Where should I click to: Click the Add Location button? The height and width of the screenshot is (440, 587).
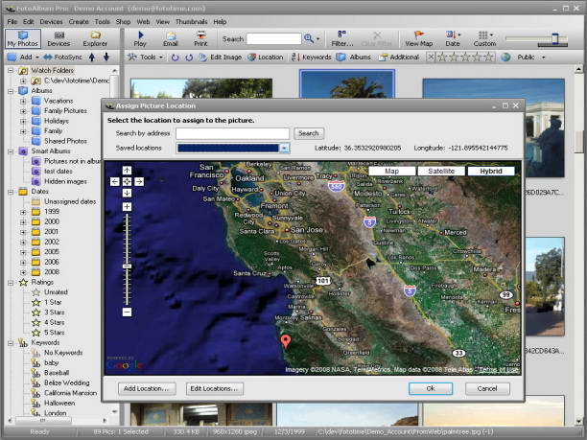pyautogui.click(x=148, y=388)
